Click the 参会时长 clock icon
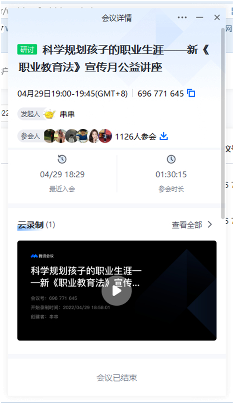Image resolution: width=234 pixels, height=404 pixels. [x=171, y=159]
